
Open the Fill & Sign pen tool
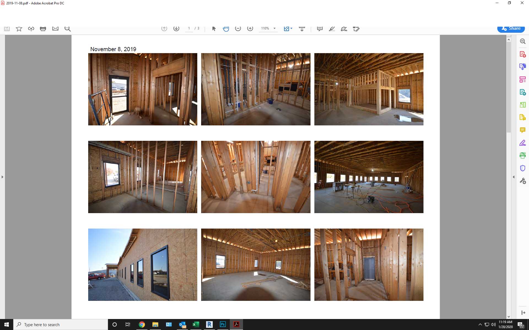[523, 142]
